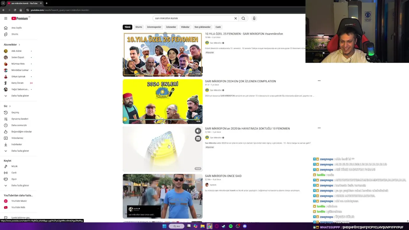Expand Daha fazla göster under Siz
This screenshot has width=409, height=230.
[x=20, y=151]
